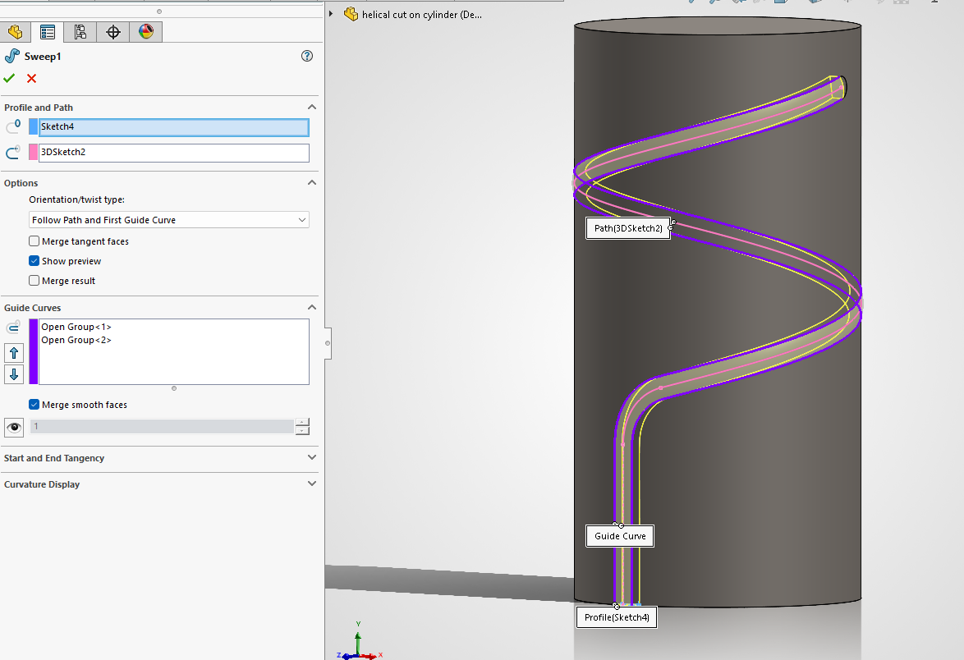Click the profile selection icon

coord(13,126)
